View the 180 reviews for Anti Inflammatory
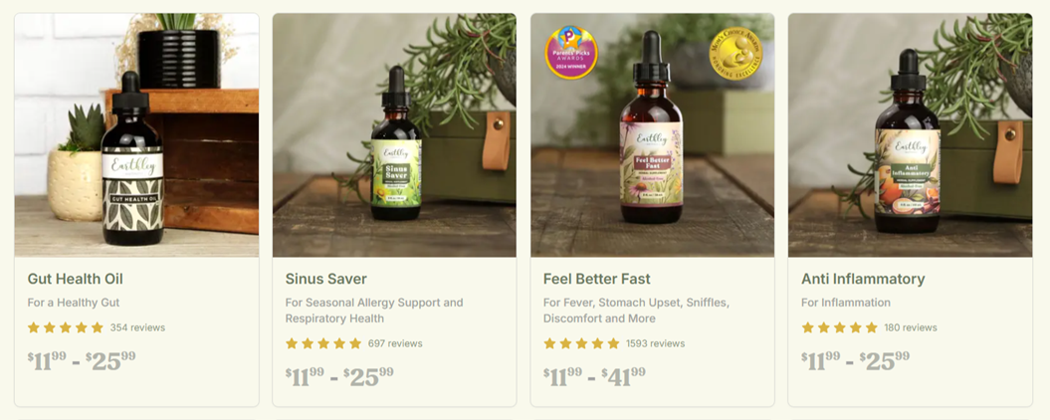 click(x=910, y=327)
